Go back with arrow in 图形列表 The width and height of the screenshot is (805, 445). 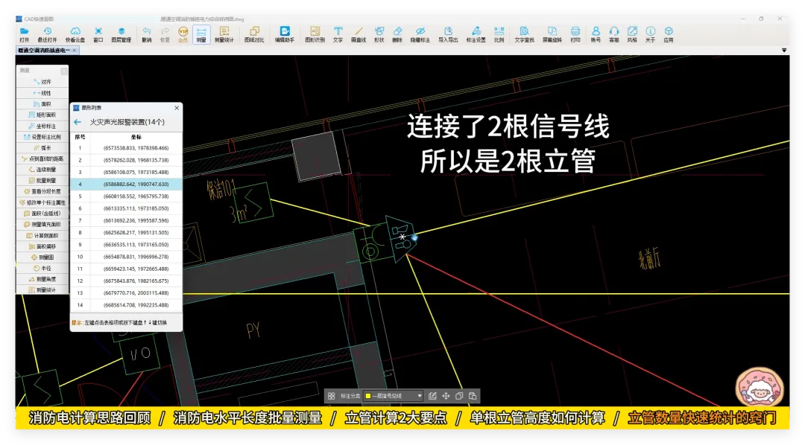pos(78,122)
